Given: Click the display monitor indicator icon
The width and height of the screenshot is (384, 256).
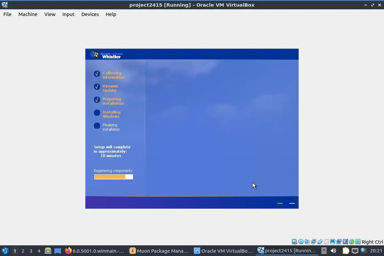Looking at the screenshot, I should 333,242.
